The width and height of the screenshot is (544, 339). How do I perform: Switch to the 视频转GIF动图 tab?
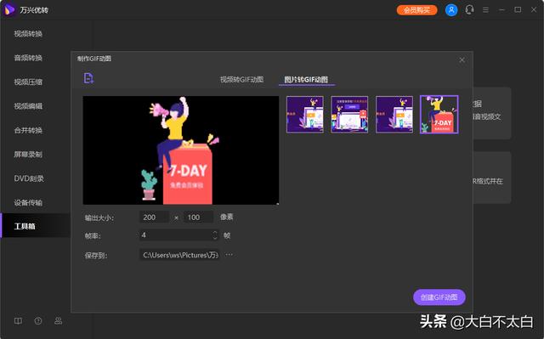tap(241, 79)
